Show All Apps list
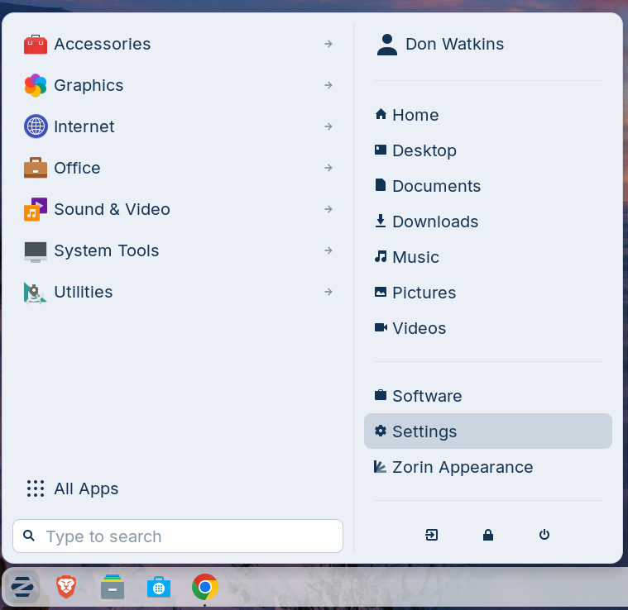 coord(87,489)
